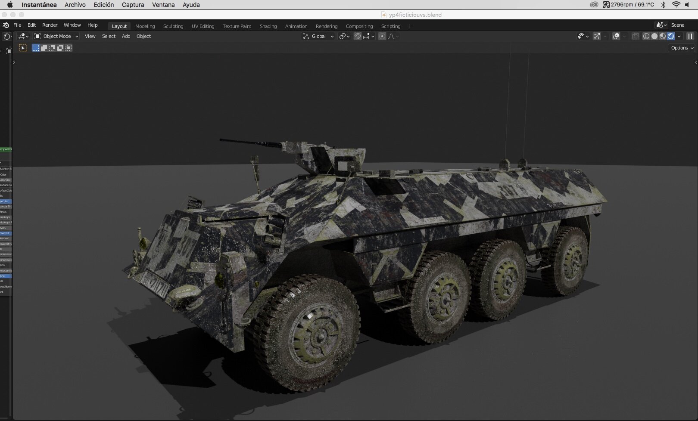Viewport: 698px width, 421px height.
Task: Choose the 'set new selection' mode icon
Action: click(36, 48)
